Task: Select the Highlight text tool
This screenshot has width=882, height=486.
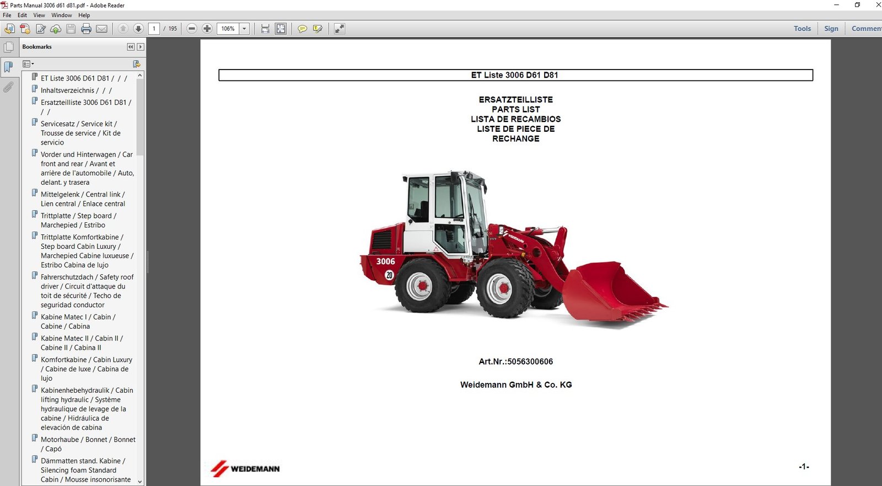Action: point(318,29)
